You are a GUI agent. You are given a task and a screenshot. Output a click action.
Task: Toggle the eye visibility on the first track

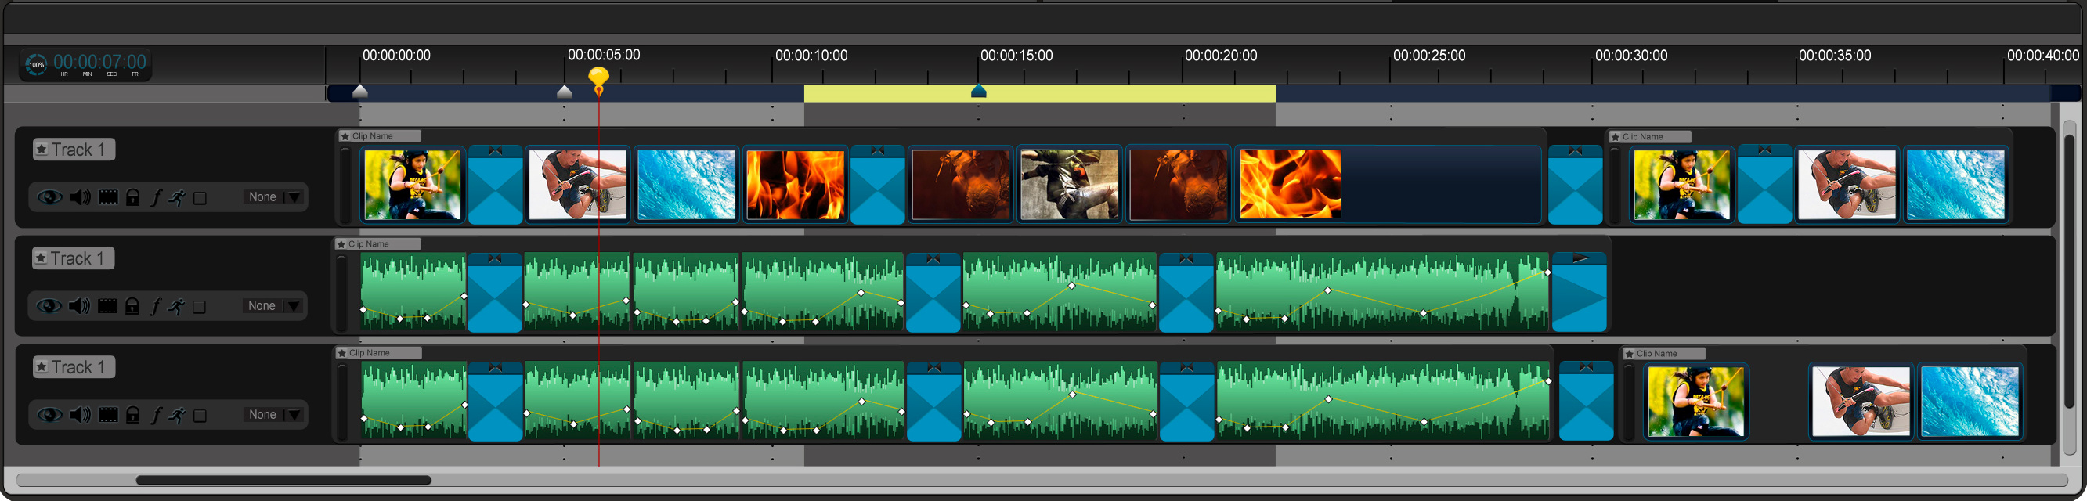pyautogui.click(x=49, y=197)
